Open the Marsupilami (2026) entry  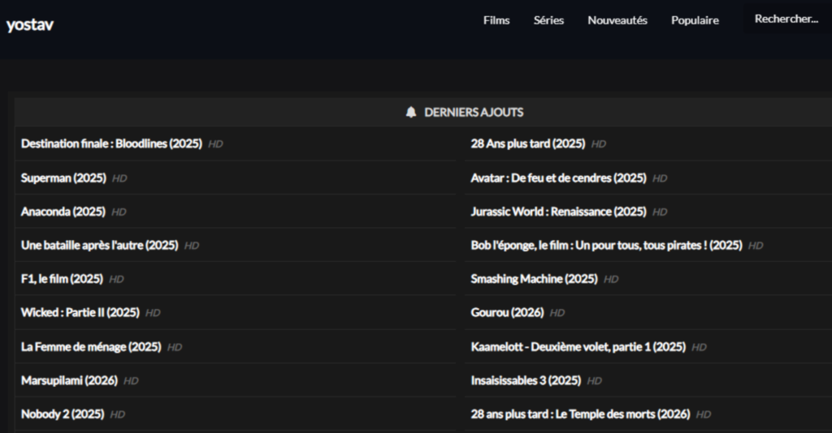pyautogui.click(x=69, y=380)
